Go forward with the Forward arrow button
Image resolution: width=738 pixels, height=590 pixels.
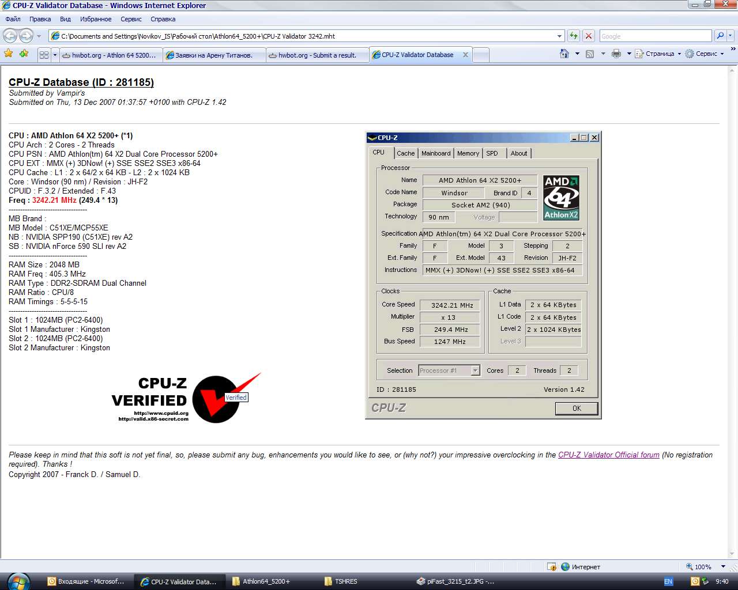[x=26, y=36]
